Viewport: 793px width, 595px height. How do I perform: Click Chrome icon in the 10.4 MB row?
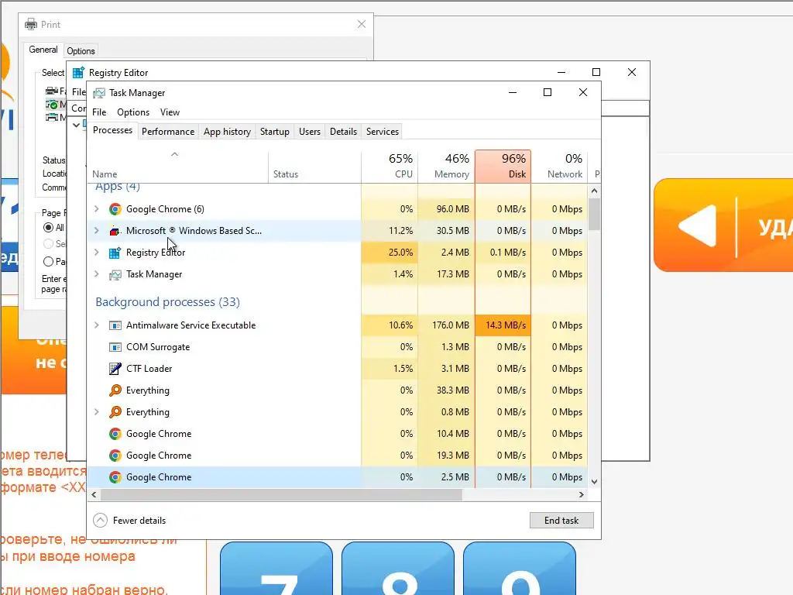pyautogui.click(x=115, y=434)
